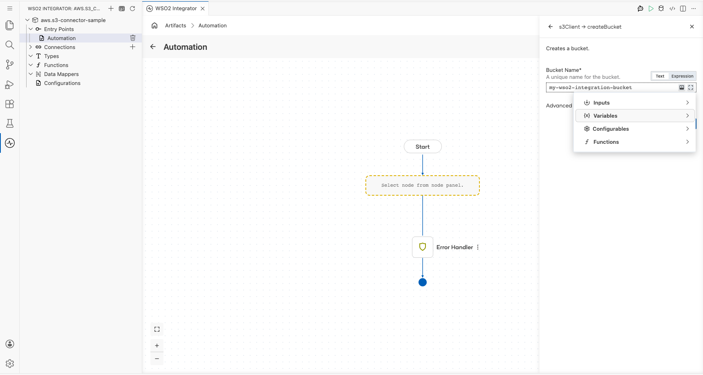Close the createBucket side panel
Screen dimensions: 703x375
(x=692, y=27)
